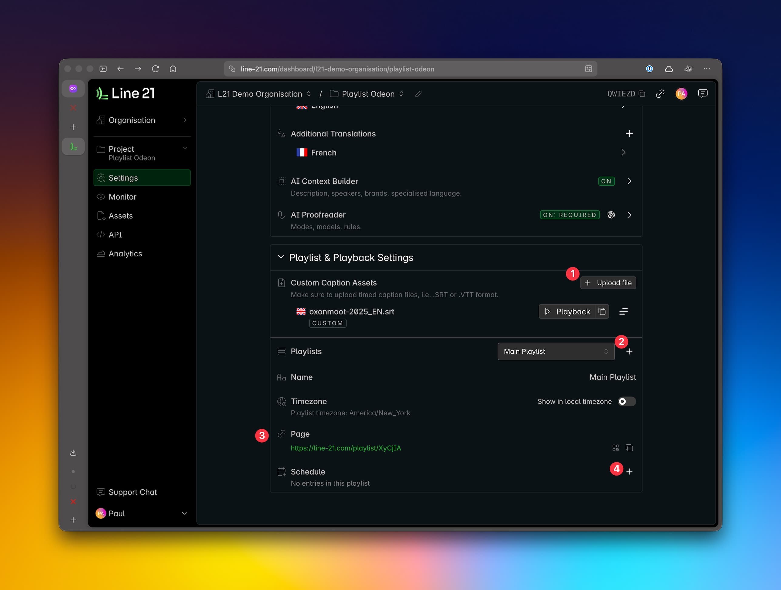The image size is (781, 590).
Task: Toggle AI Proofreader required setting
Action: (569, 214)
